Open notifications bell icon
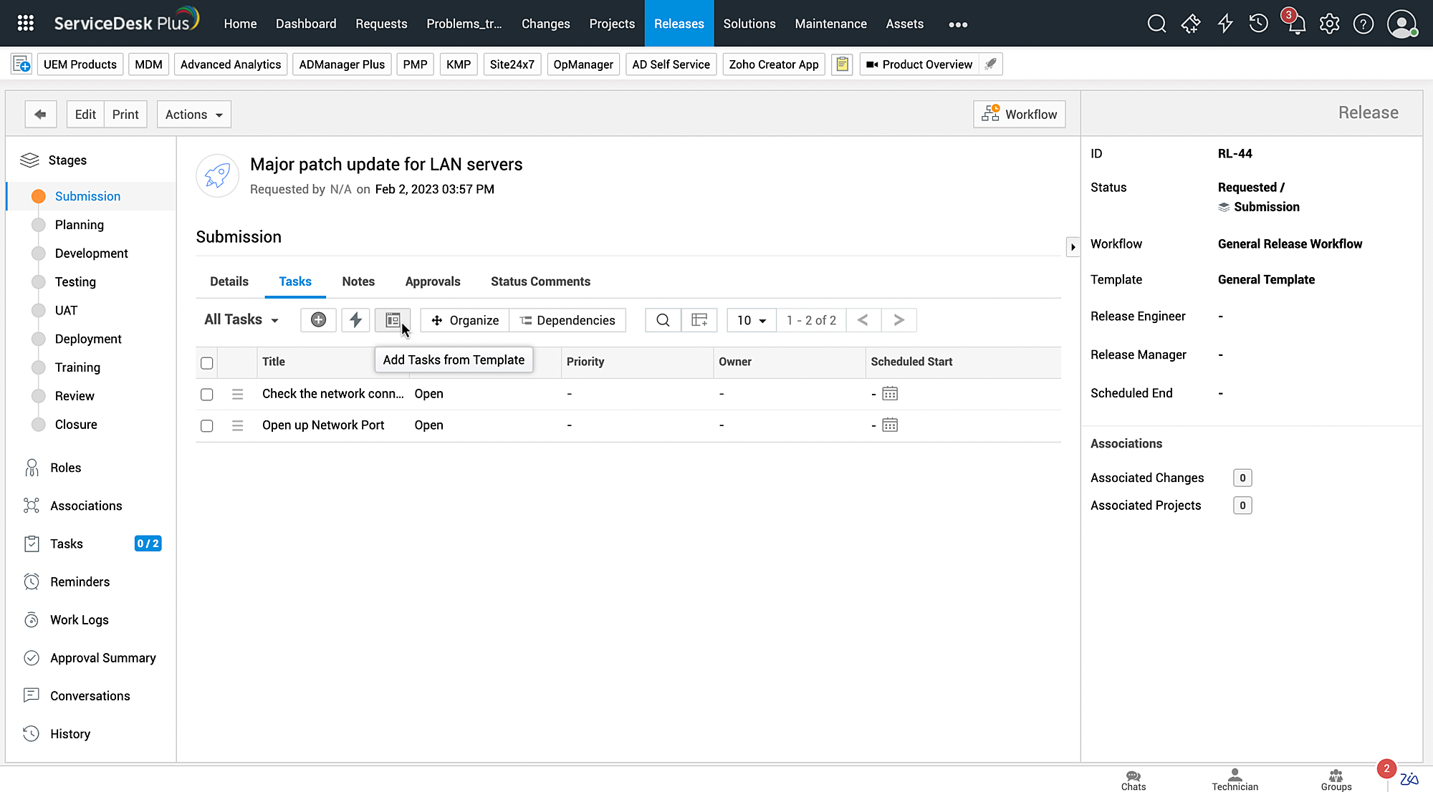Viewport: 1433px width, 792px height. (x=1295, y=25)
